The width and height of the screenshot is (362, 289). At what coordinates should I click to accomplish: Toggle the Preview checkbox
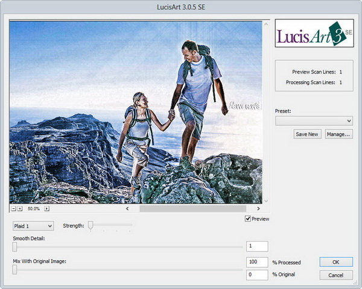pos(248,219)
